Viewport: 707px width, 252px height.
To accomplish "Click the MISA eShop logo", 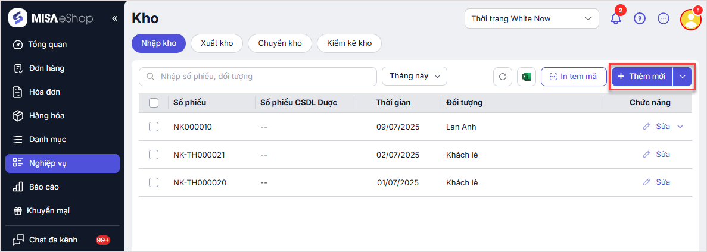I will [51, 18].
